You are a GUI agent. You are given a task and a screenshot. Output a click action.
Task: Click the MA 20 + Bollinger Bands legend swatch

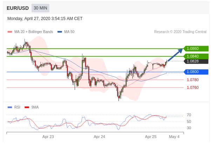click(10, 32)
